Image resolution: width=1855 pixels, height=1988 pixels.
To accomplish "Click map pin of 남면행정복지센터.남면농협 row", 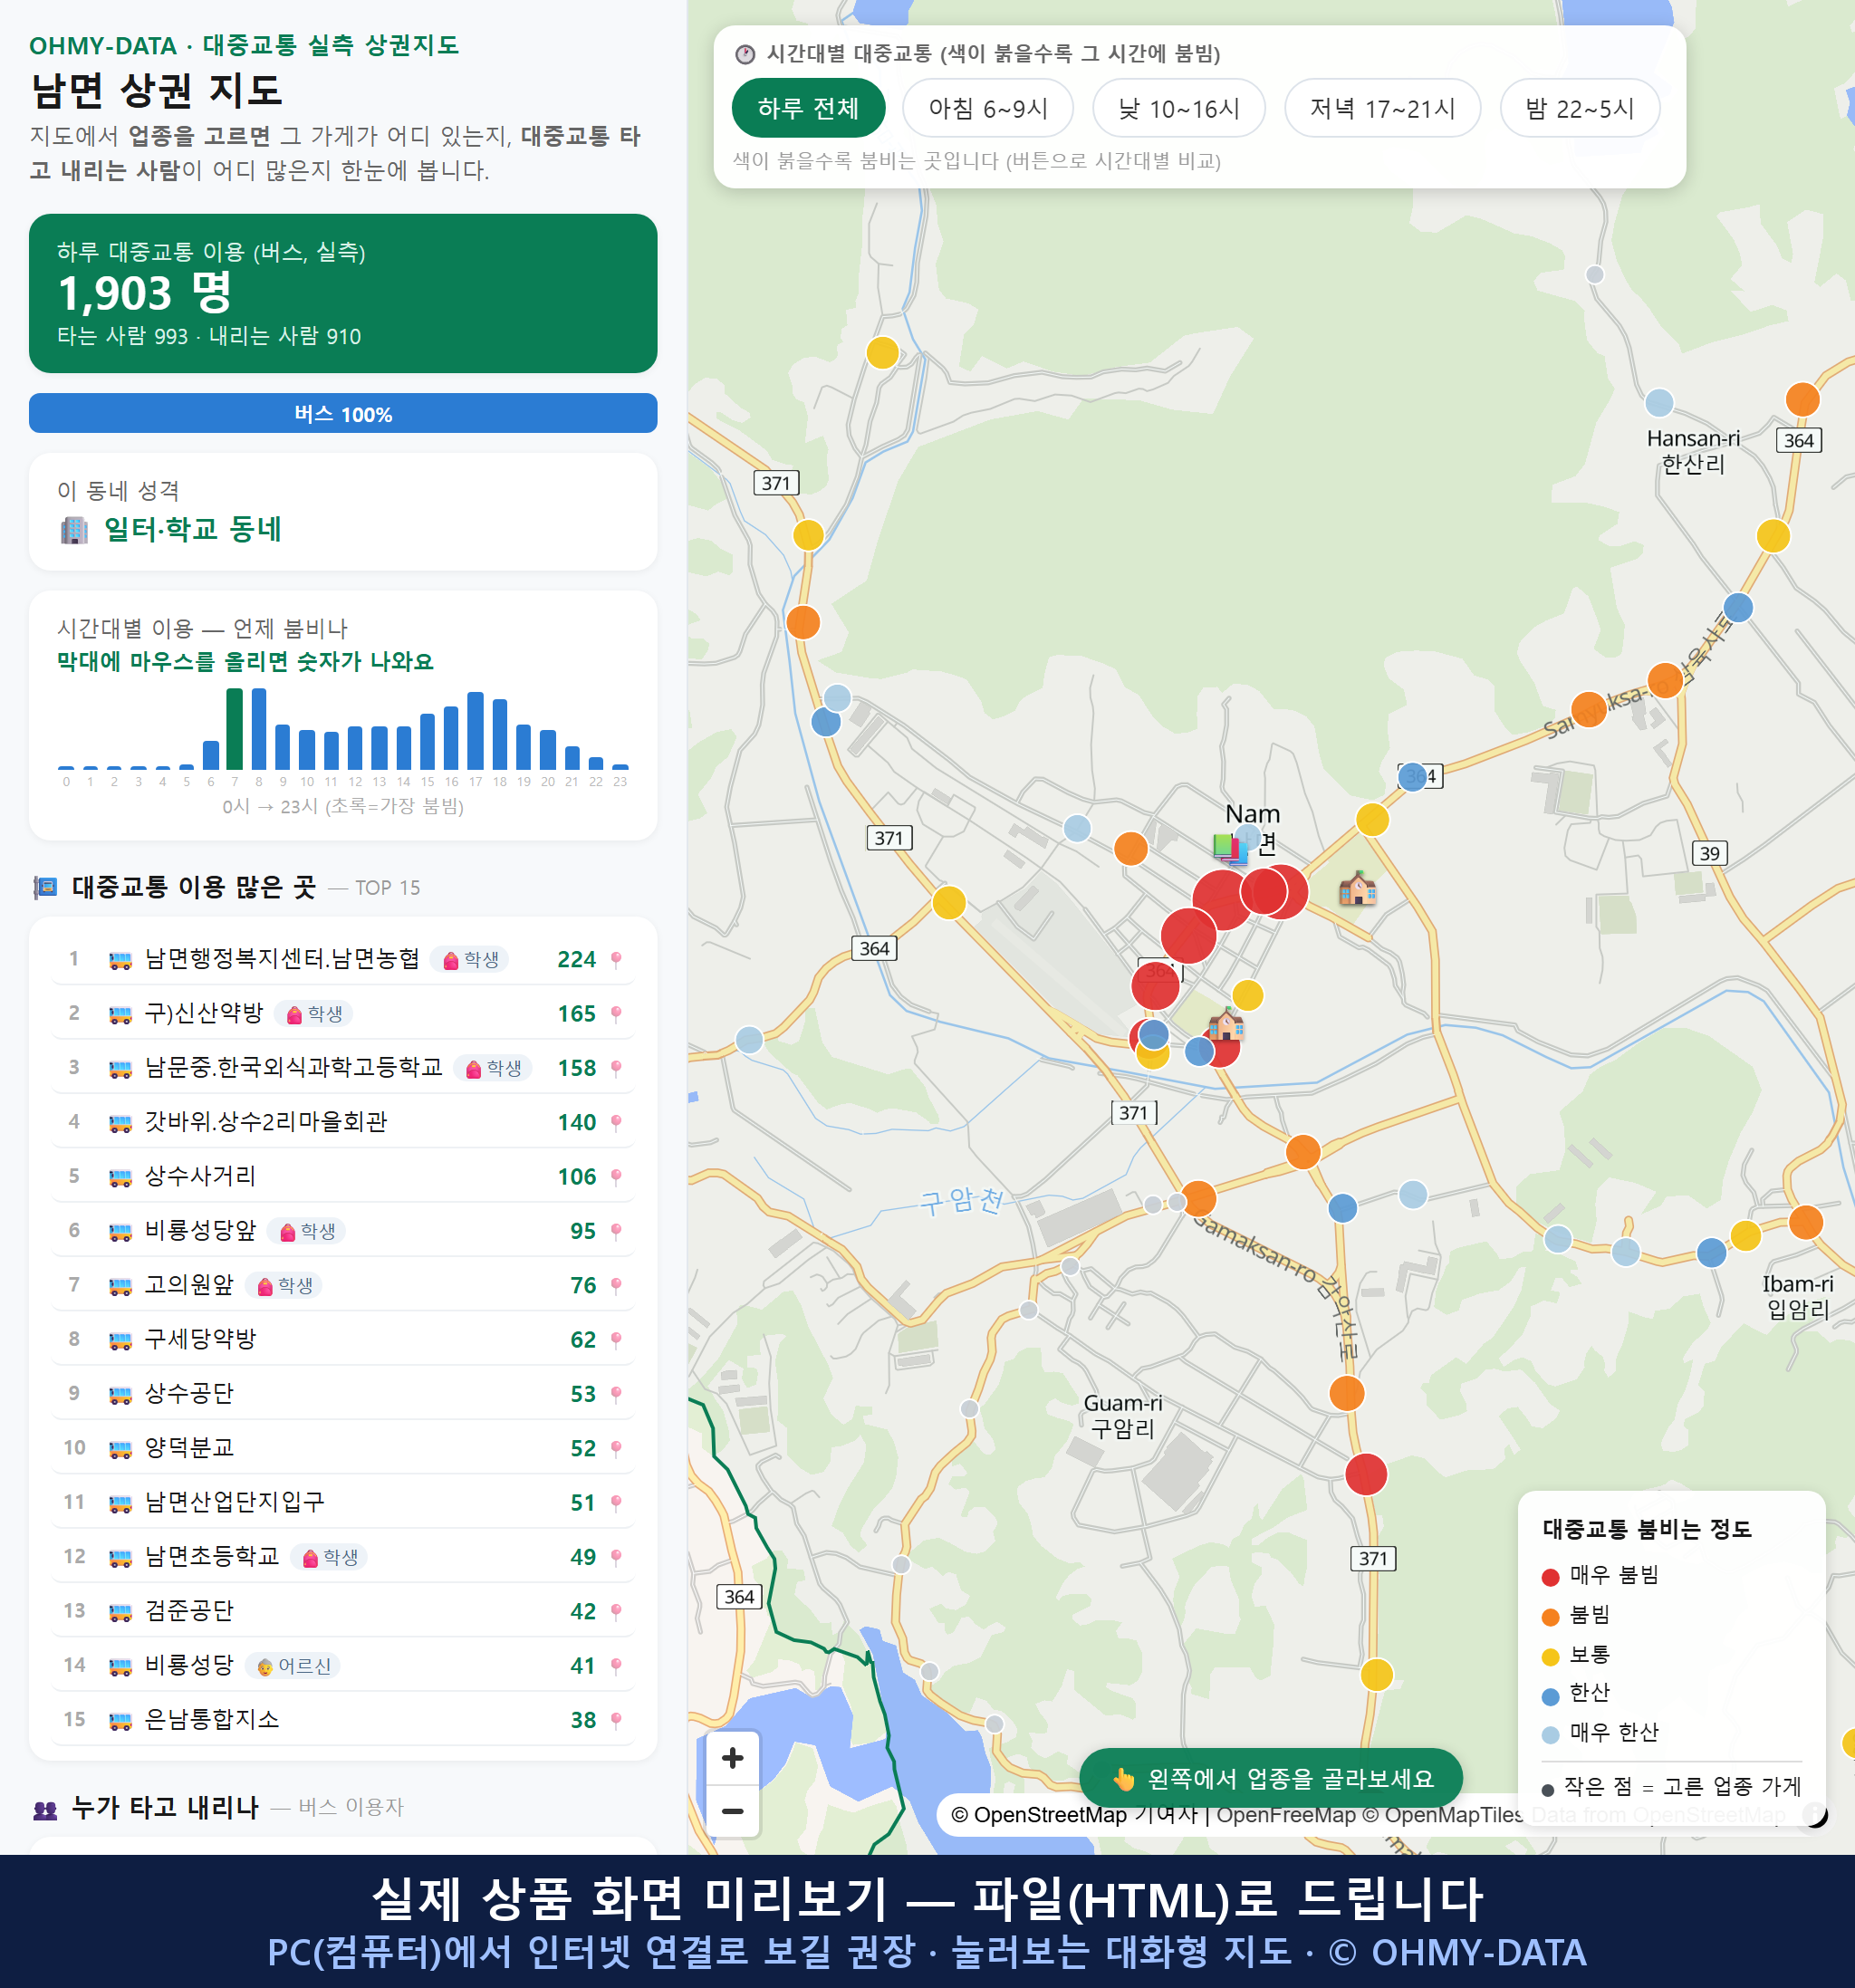I will tap(616, 960).
